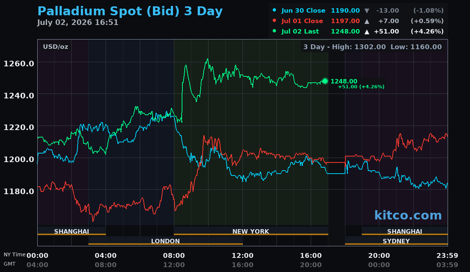Click the (-1.08%) percent change
The height and width of the screenshot is (272, 470).
pyautogui.click(x=429, y=11)
